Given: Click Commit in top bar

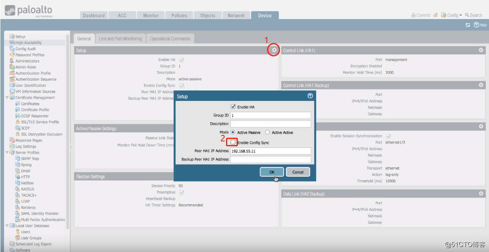Looking at the screenshot, I should 420,15.
